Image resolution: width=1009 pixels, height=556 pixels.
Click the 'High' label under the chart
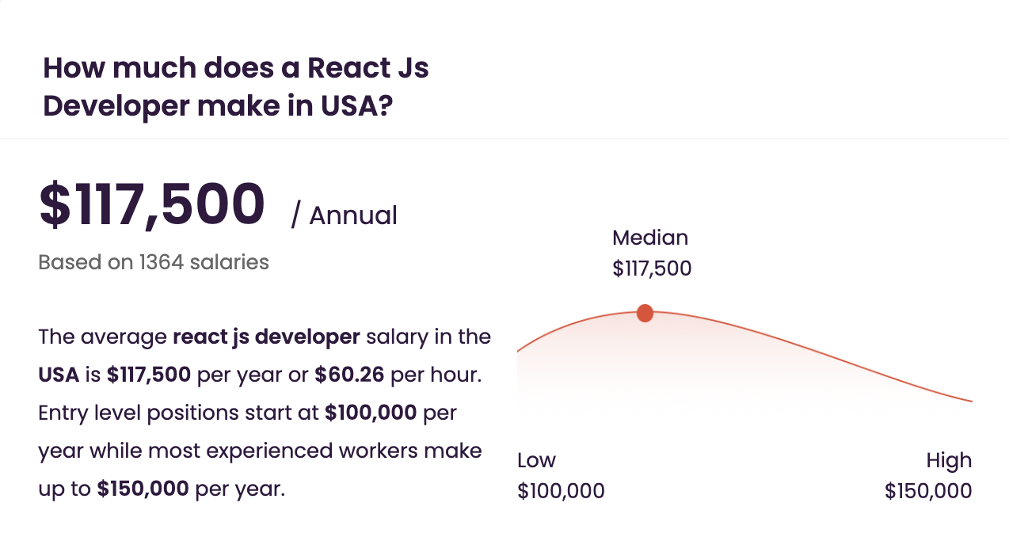[949, 460]
